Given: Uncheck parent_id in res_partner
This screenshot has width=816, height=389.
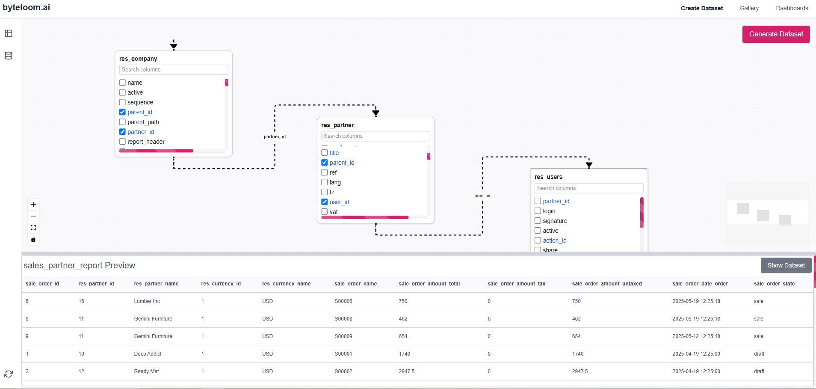Looking at the screenshot, I should 325,163.
